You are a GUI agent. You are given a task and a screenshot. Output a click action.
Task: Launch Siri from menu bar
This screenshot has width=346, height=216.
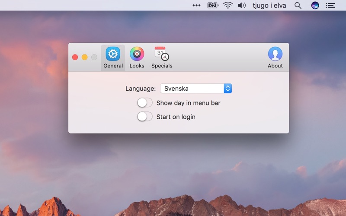[x=315, y=5]
